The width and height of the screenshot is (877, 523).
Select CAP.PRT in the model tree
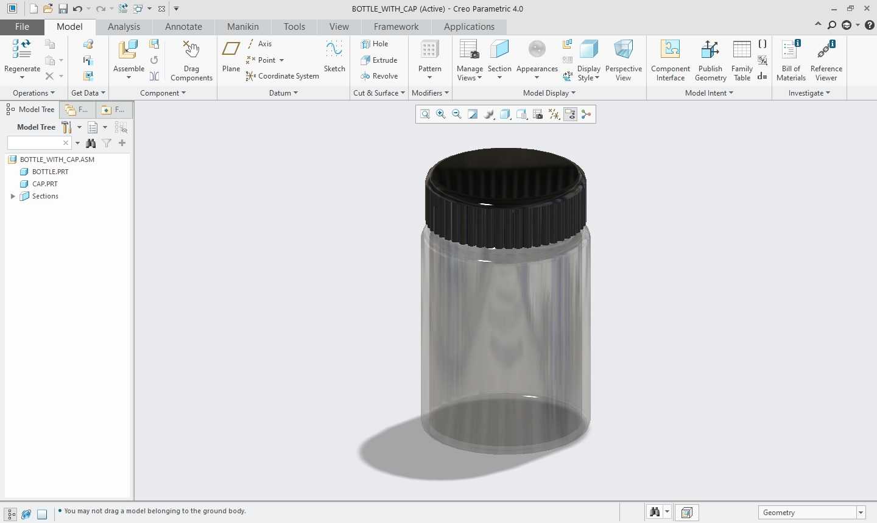pyautogui.click(x=44, y=184)
